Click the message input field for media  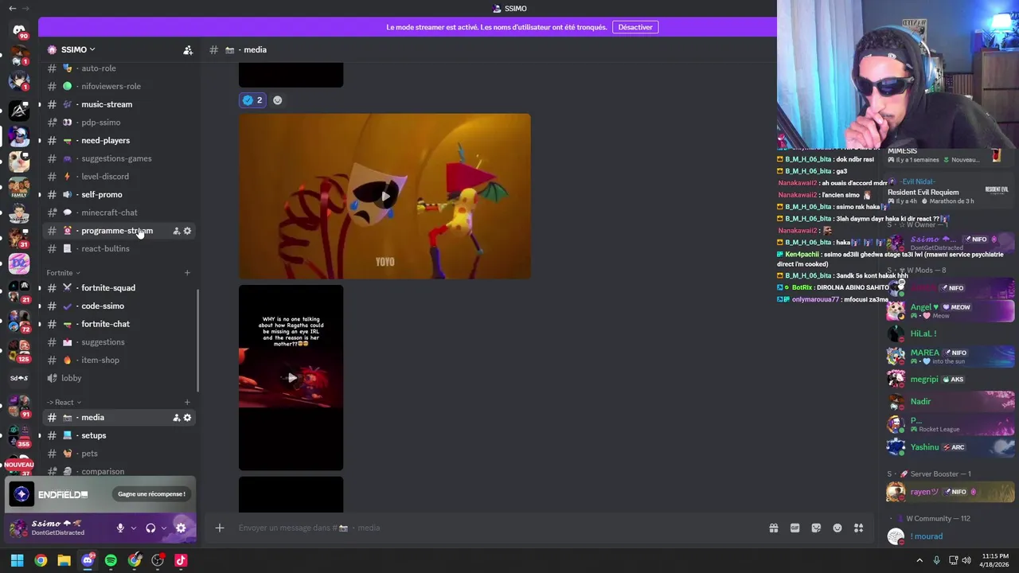pos(498,528)
